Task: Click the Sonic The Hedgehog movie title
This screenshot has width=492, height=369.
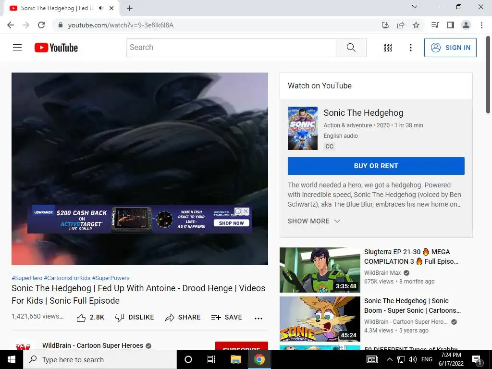Action: tap(363, 113)
